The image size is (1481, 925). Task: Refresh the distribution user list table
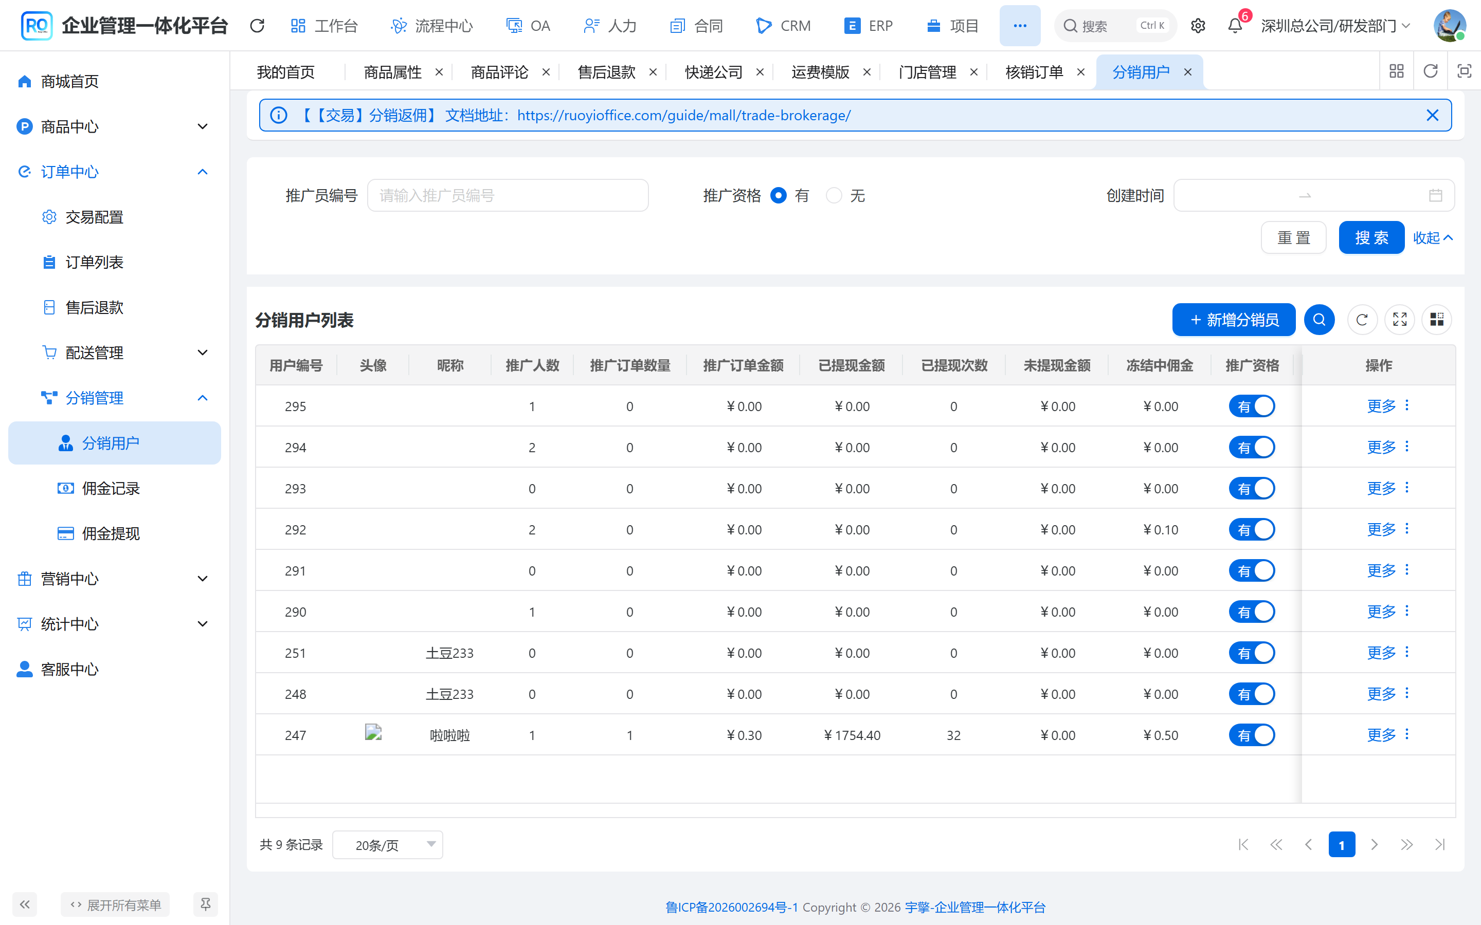tap(1362, 319)
